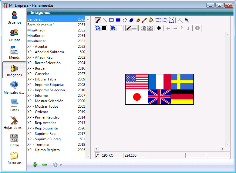Select the Pencil drawing tool
The image size is (236, 173).
click(x=98, y=20)
